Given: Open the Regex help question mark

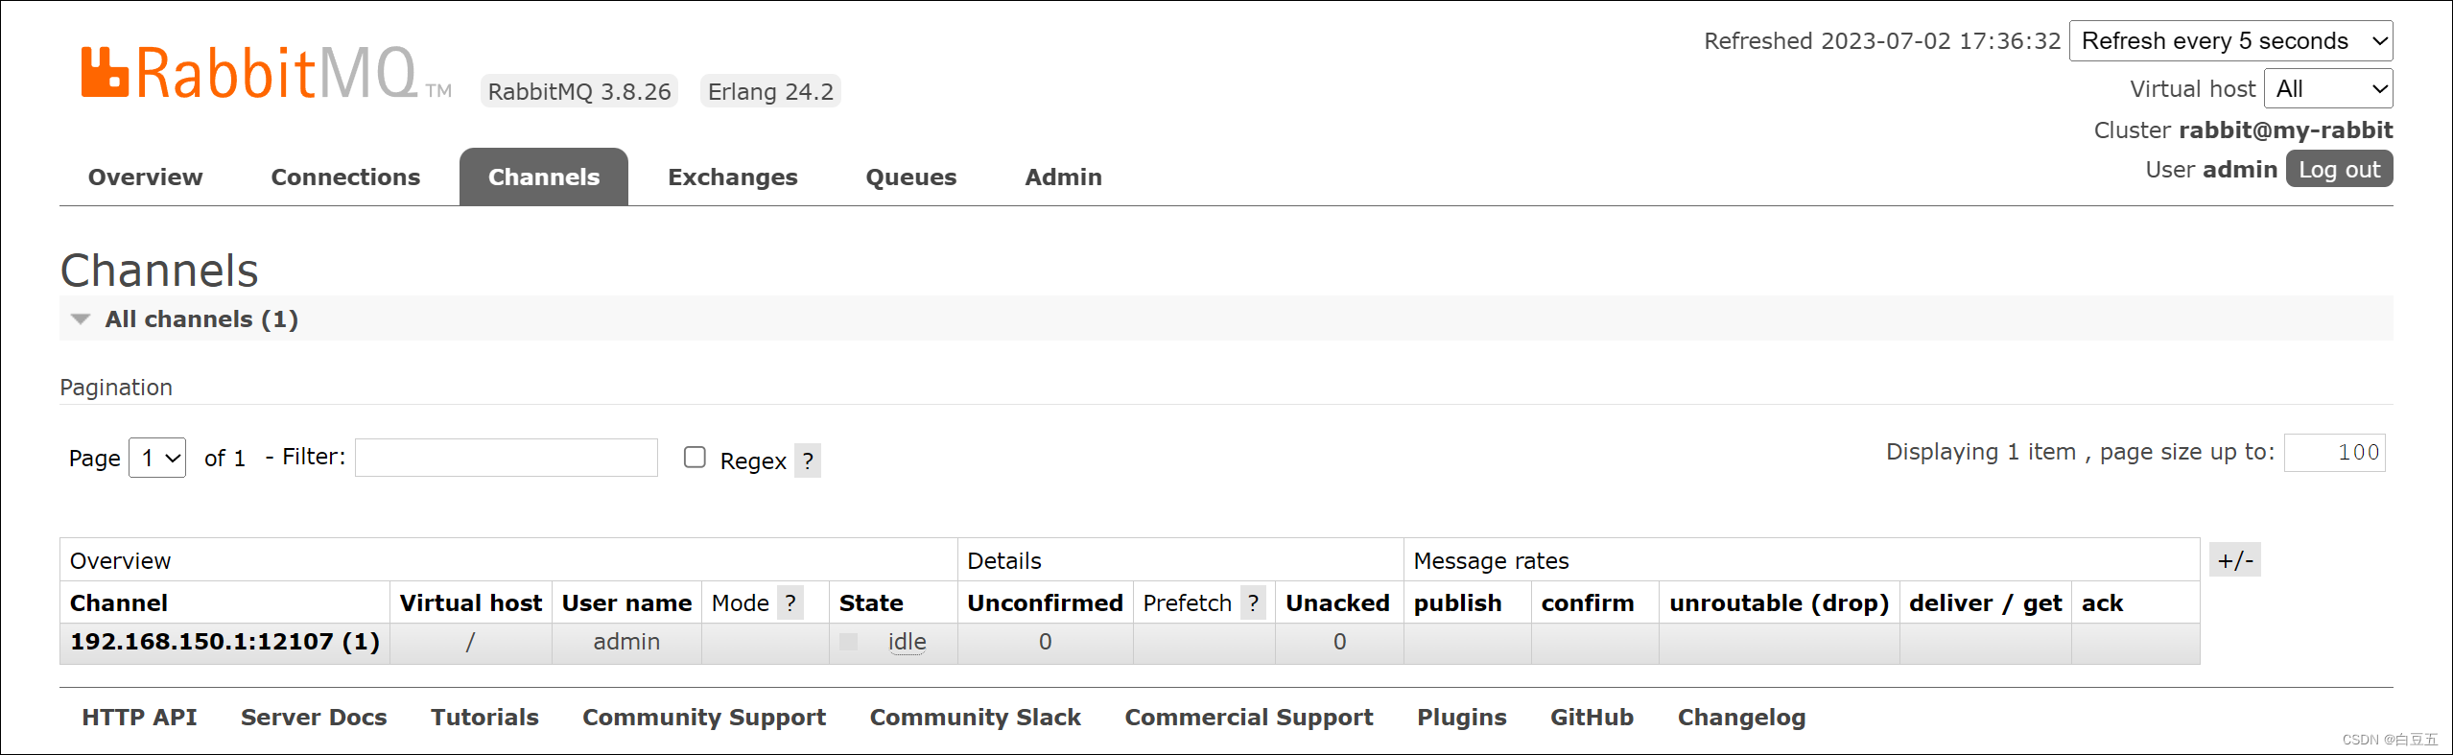Looking at the screenshot, I should pyautogui.click(x=808, y=461).
